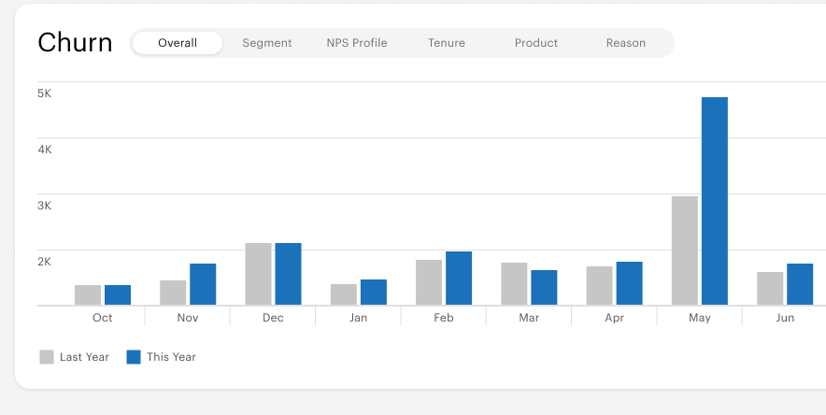826x415 pixels.
Task: Click the blue This Year bar for Dec
Action: click(x=288, y=274)
